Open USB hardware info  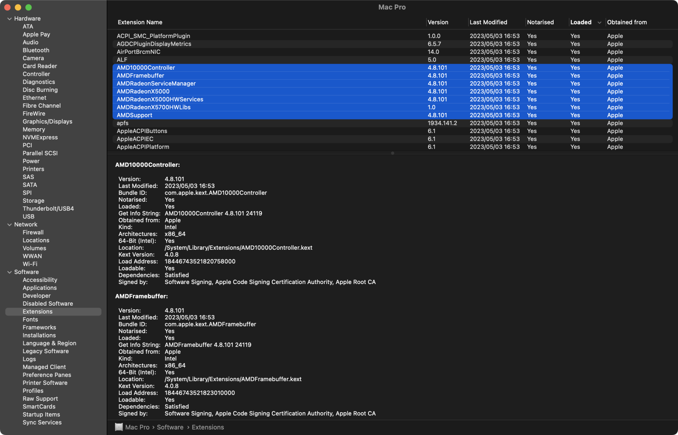[28, 217]
